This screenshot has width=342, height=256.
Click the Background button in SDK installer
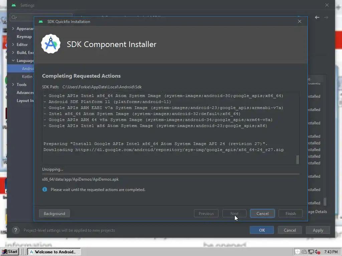(54, 214)
